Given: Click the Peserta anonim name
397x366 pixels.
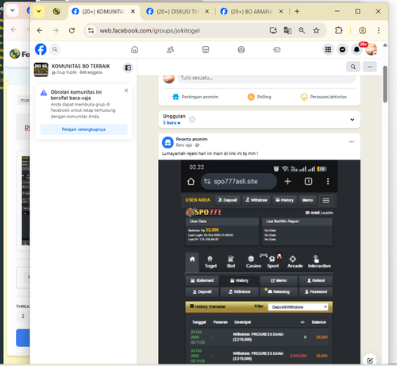Looking at the screenshot, I should coord(192,139).
